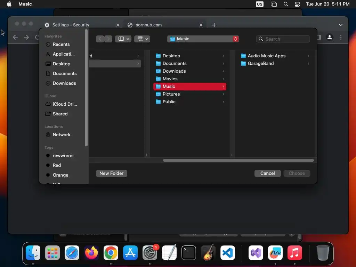This screenshot has height=267, width=356.
Task: Open a new browser tab
Action: 214,25
